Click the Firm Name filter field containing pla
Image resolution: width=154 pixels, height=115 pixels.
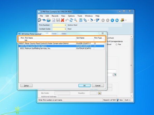click(x=50, y=40)
